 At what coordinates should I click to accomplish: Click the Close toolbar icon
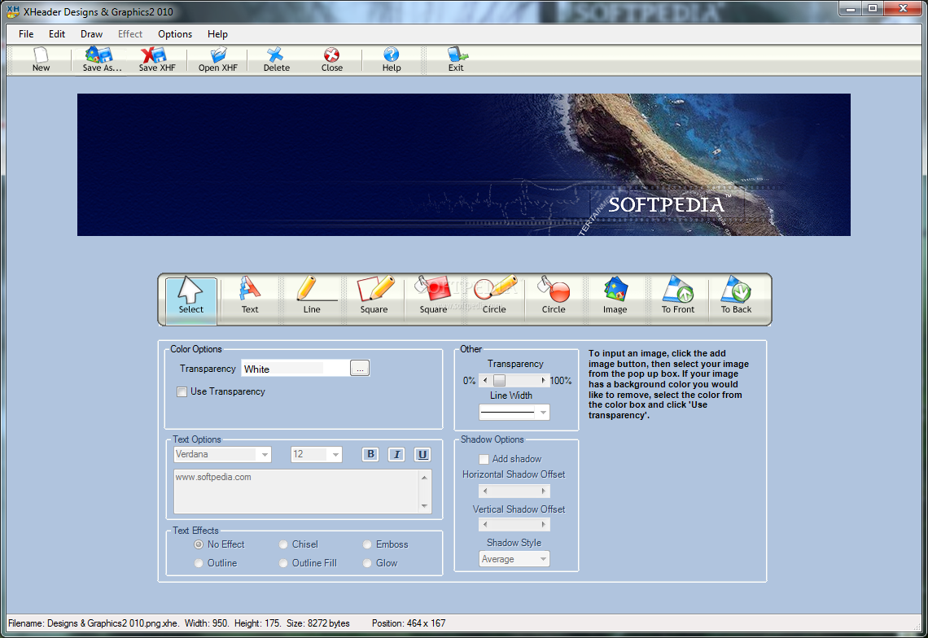pyautogui.click(x=331, y=59)
